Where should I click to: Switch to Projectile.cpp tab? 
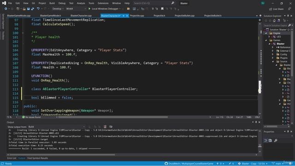pyautogui.click(x=137, y=16)
